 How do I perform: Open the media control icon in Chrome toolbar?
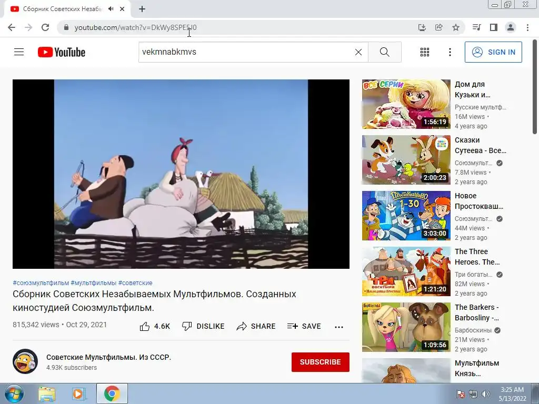(476, 27)
